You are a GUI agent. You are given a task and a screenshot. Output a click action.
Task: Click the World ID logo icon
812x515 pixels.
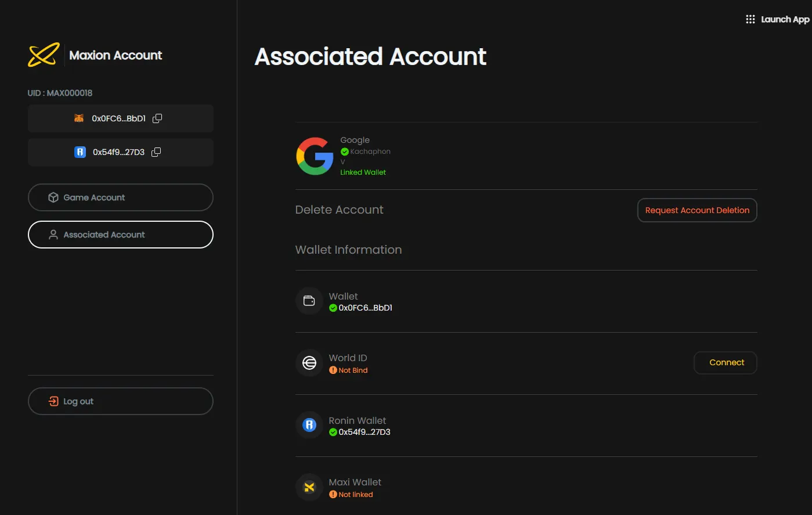pyautogui.click(x=309, y=363)
